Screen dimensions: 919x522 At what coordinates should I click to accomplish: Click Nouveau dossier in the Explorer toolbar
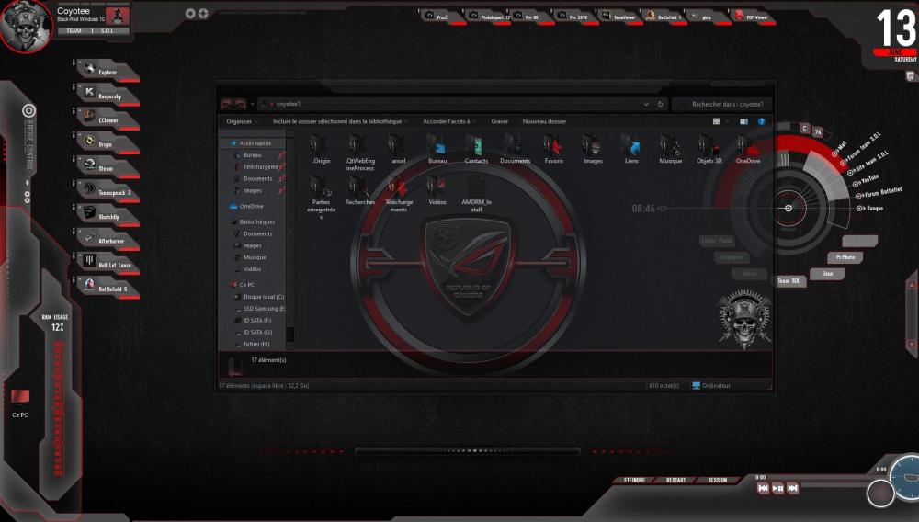[x=544, y=121]
